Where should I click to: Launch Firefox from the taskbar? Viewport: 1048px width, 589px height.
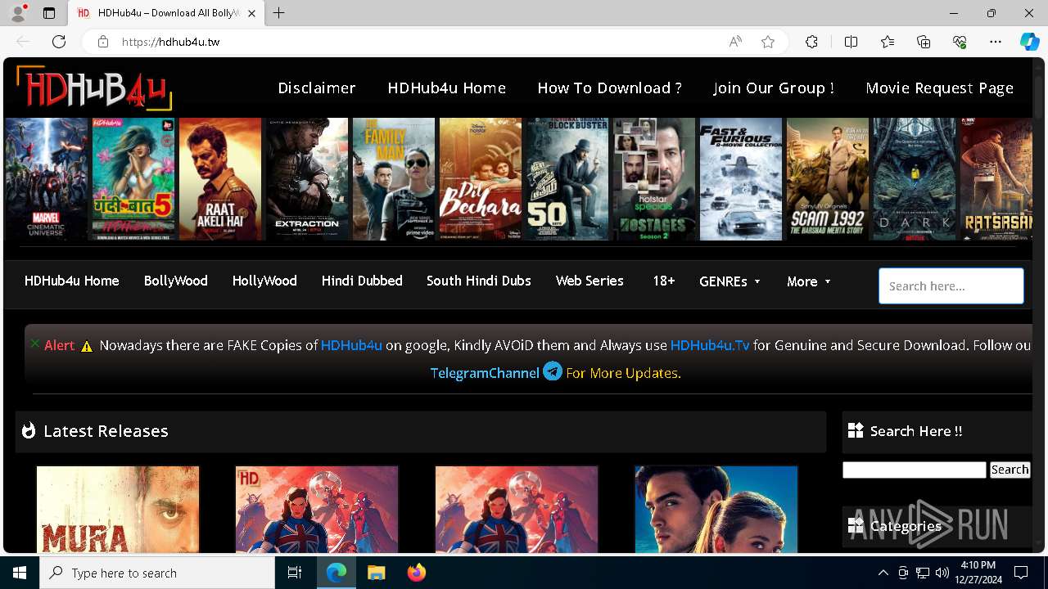417,573
